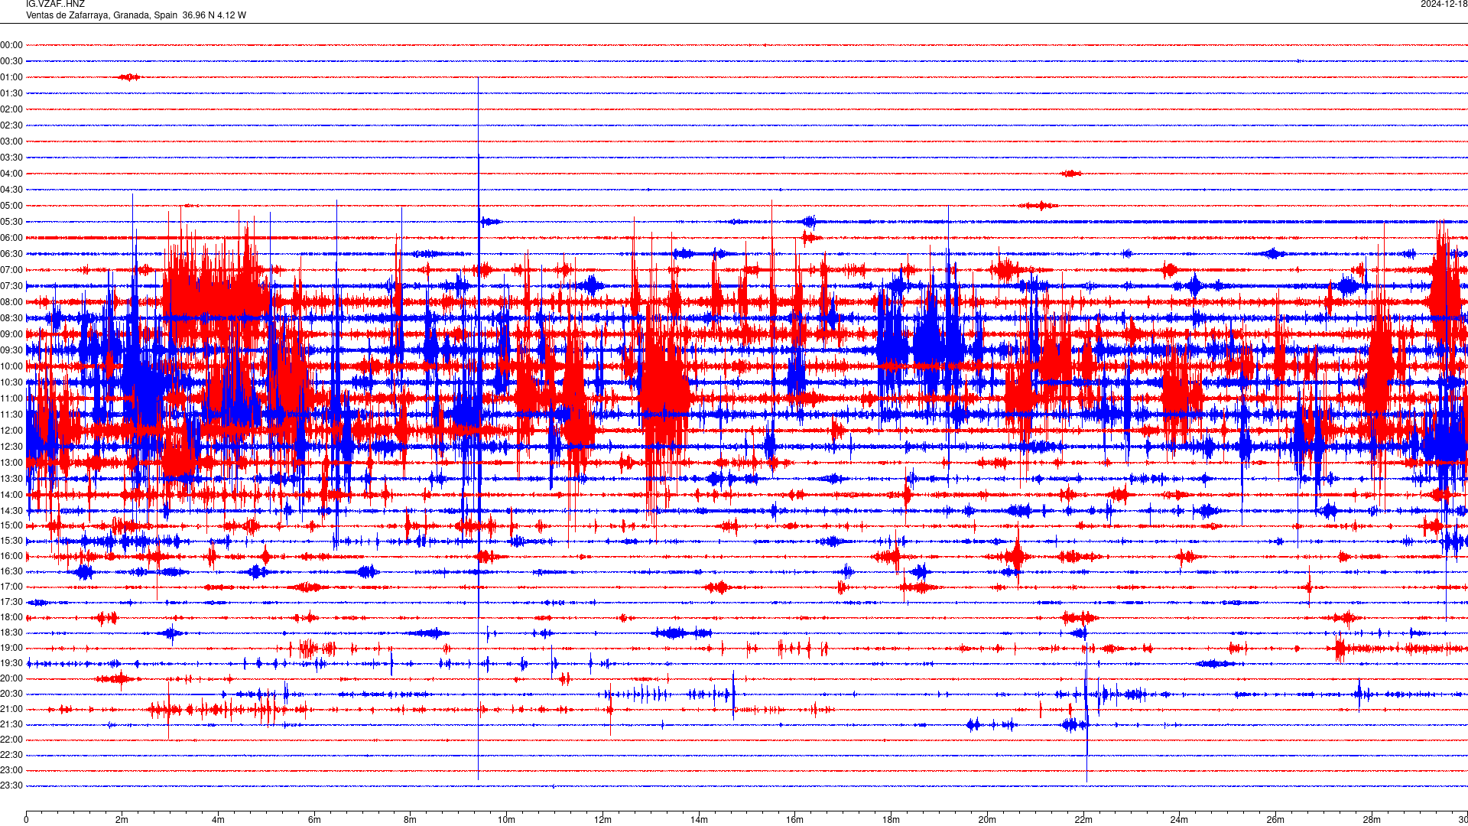Select the 14:30 time row label
The image size is (1468, 826).
coord(11,511)
